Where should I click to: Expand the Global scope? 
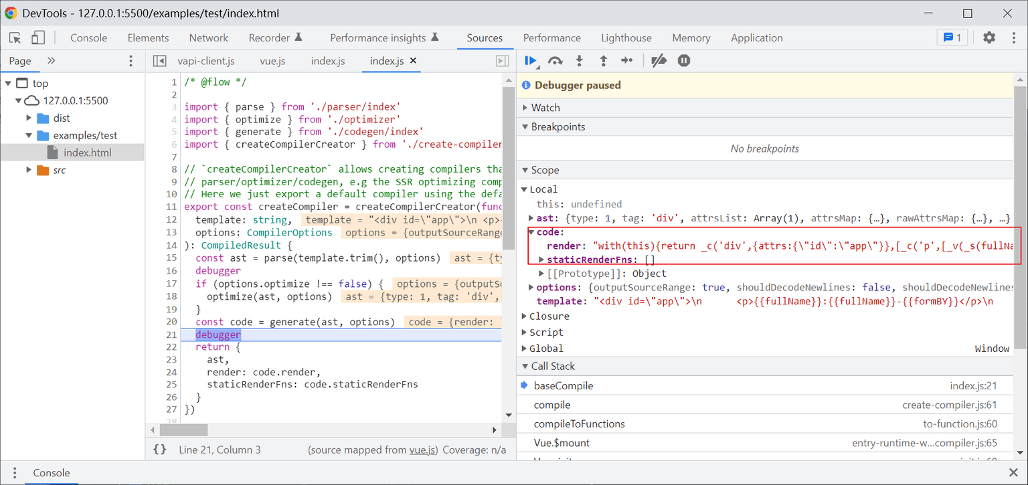coord(525,349)
